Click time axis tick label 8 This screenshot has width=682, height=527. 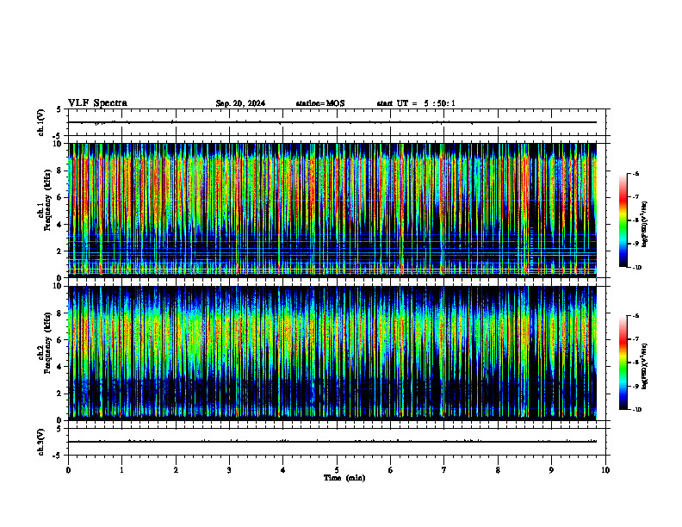(x=498, y=470)
